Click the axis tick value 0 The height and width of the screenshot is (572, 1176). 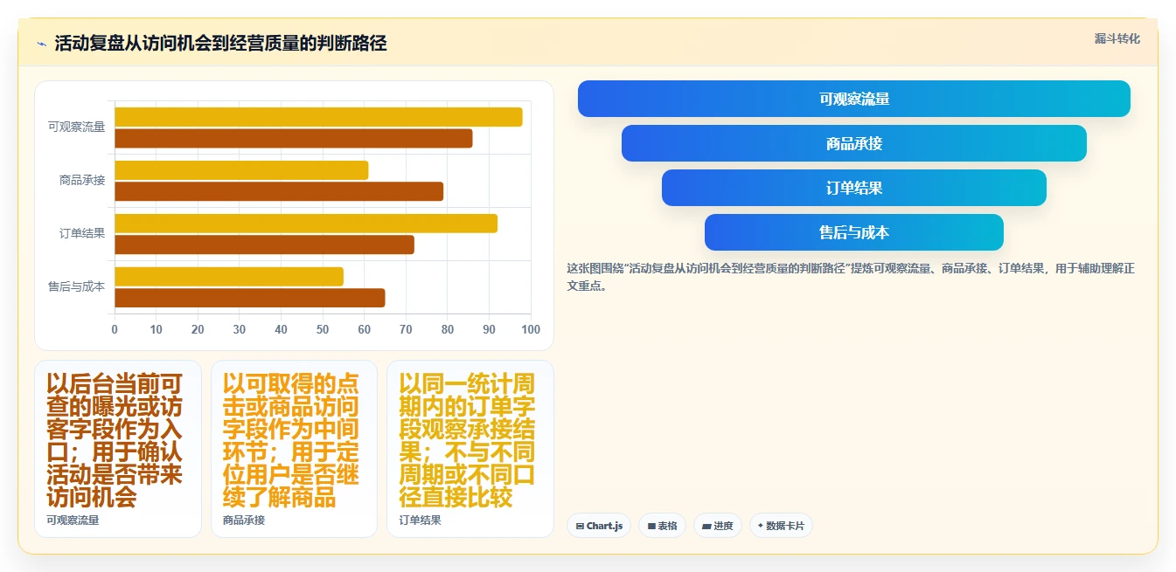coord(115,329)
